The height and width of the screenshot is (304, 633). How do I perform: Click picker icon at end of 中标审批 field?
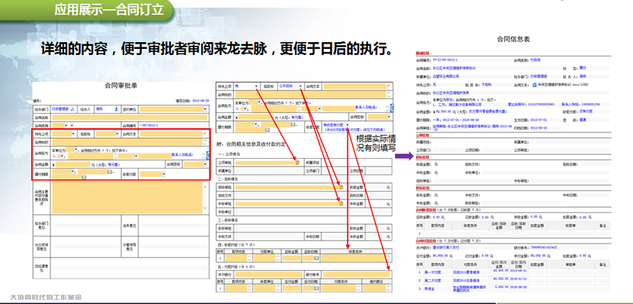[x=341, y=204]
